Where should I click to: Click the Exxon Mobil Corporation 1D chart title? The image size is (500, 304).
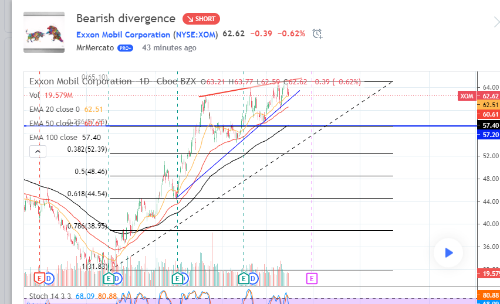click(113, 81)
